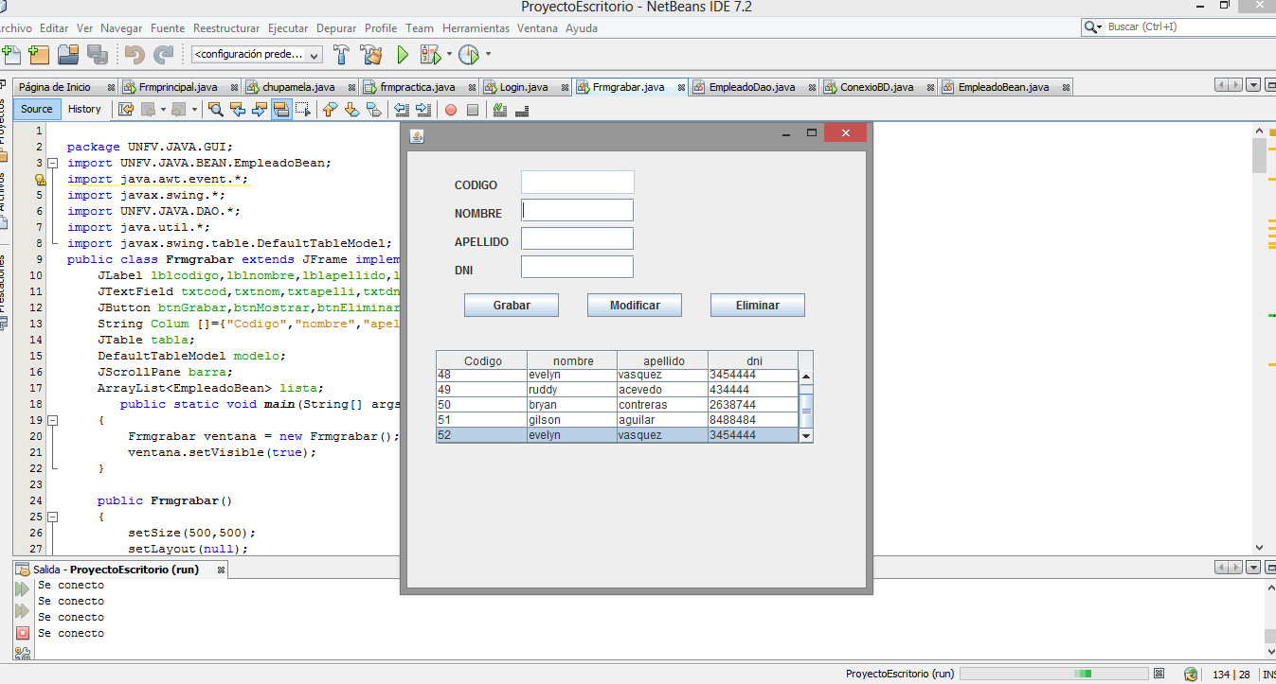
Task: Jump to last edit location icon
Action: tap(126, 110)
